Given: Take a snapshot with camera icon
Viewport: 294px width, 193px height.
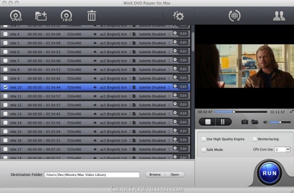Looking at the screenshot, I should 244,122.
